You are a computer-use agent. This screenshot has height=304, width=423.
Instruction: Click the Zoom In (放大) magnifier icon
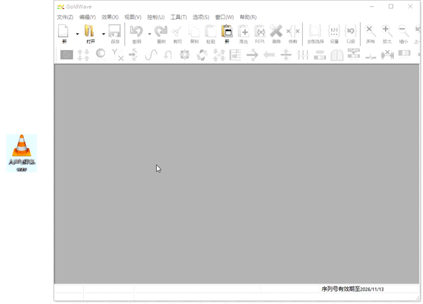[387, 31]
